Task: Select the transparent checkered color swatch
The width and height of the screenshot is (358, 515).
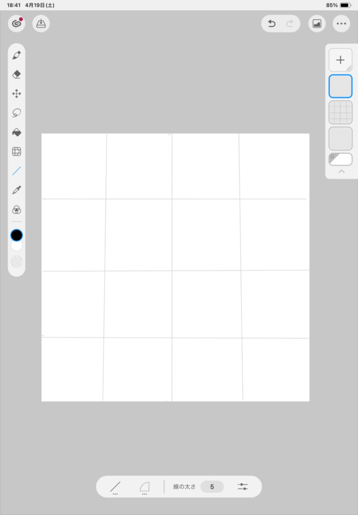Action: click(x=17, y=262)
